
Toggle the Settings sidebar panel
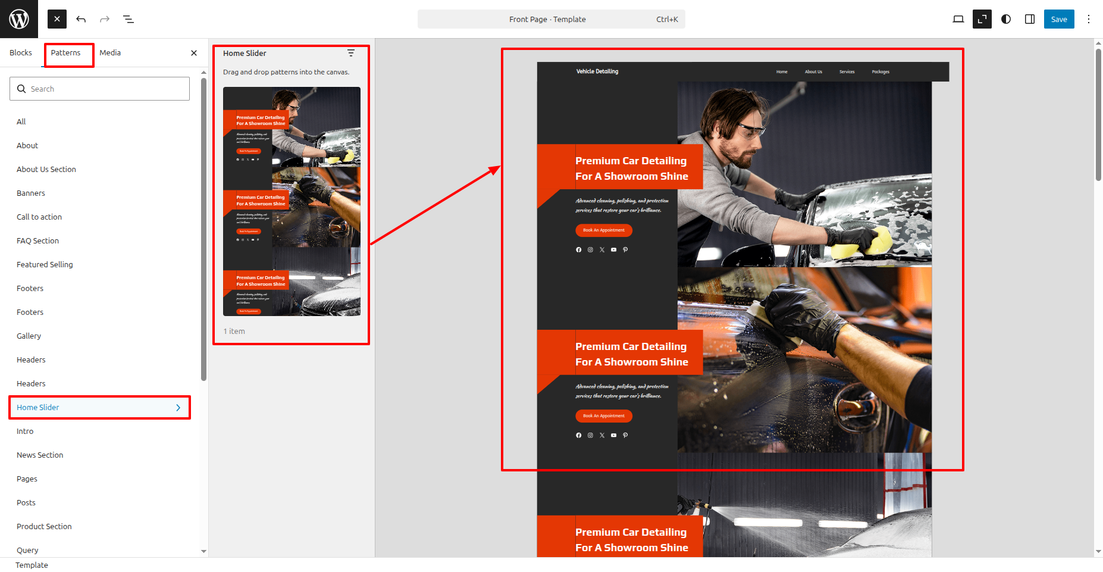click(x=1030, y=19)
